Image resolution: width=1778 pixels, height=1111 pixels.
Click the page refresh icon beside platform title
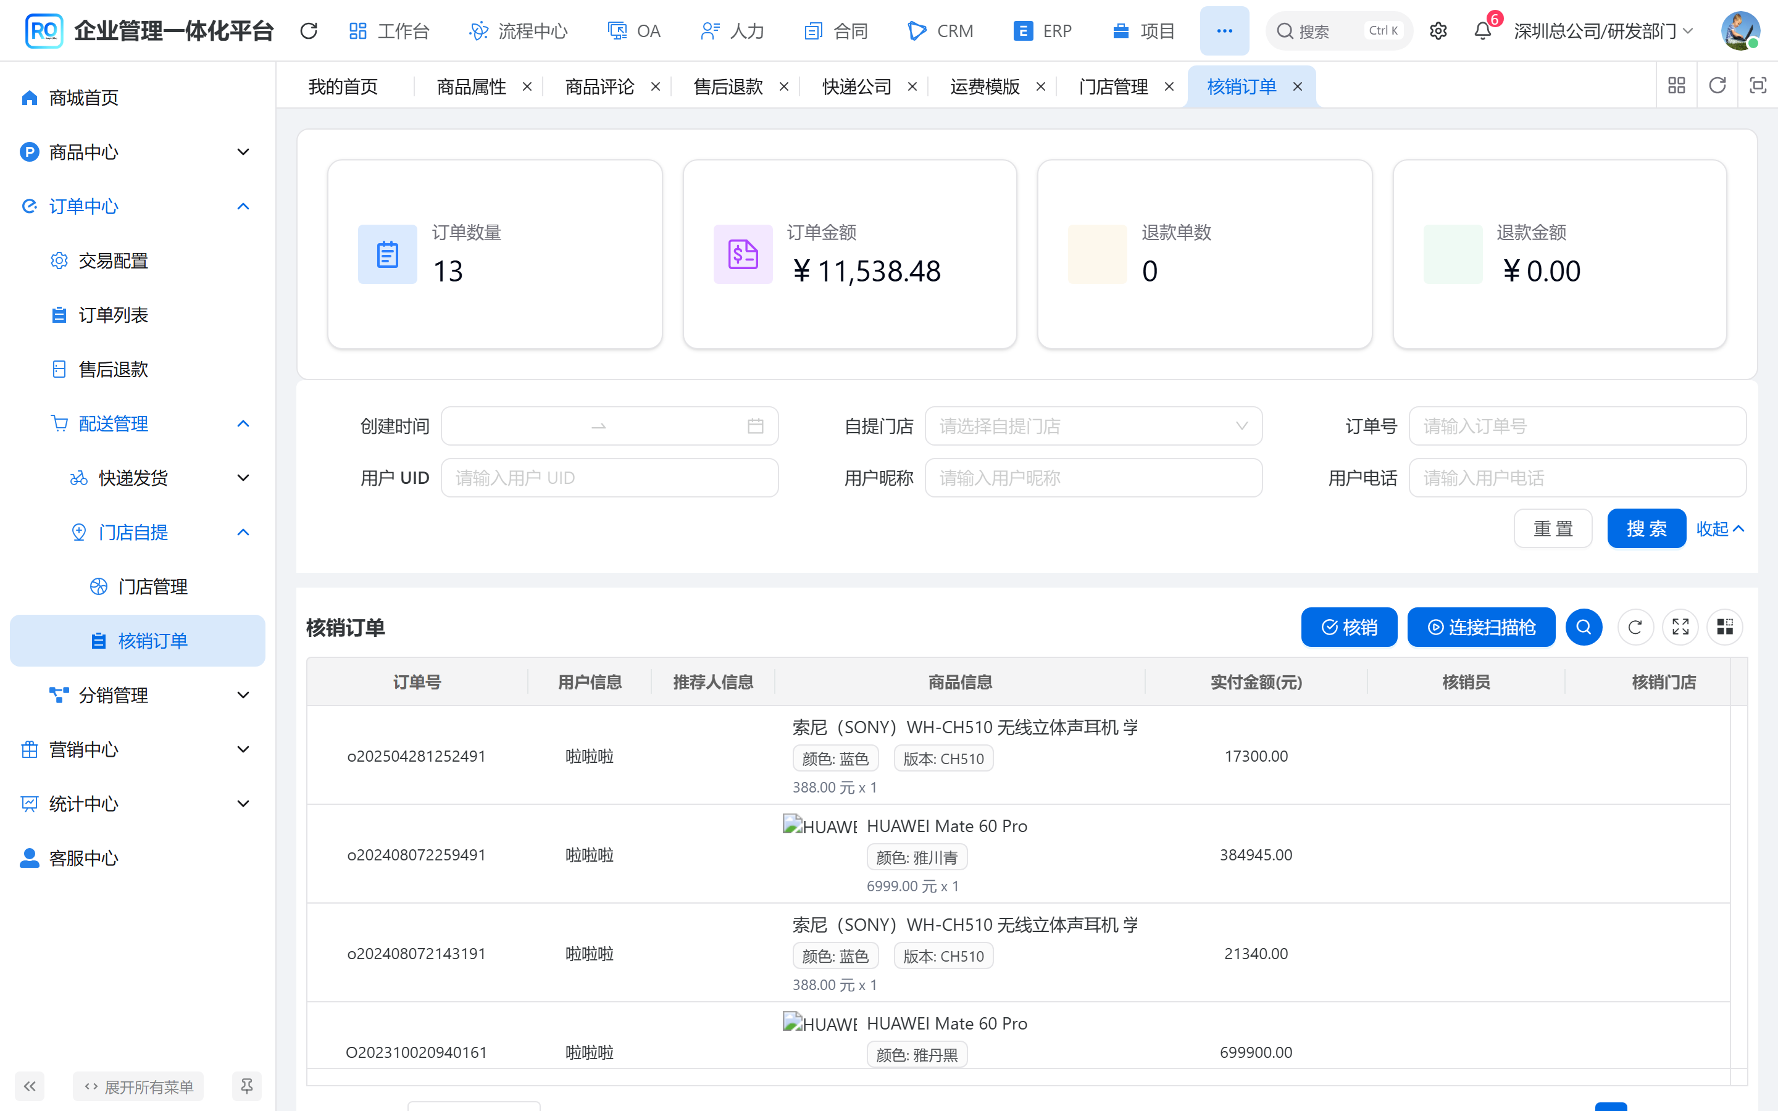[x=309, y=31]
